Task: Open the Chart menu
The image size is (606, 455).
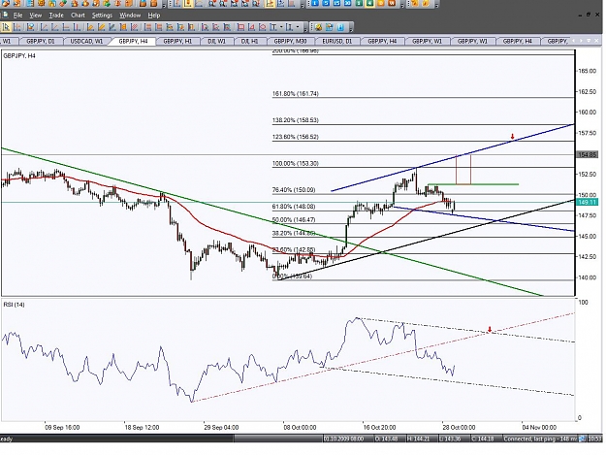Action: [x=78, y=16]
